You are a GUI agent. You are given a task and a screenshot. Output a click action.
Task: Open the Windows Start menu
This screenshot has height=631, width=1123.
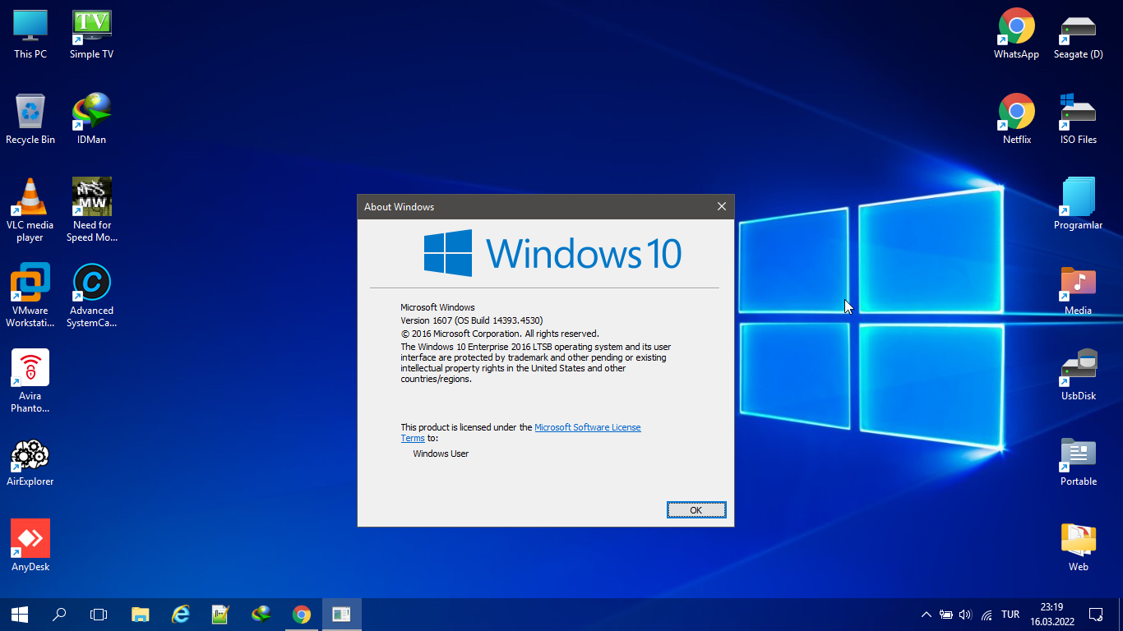click(x=20, y=615)
